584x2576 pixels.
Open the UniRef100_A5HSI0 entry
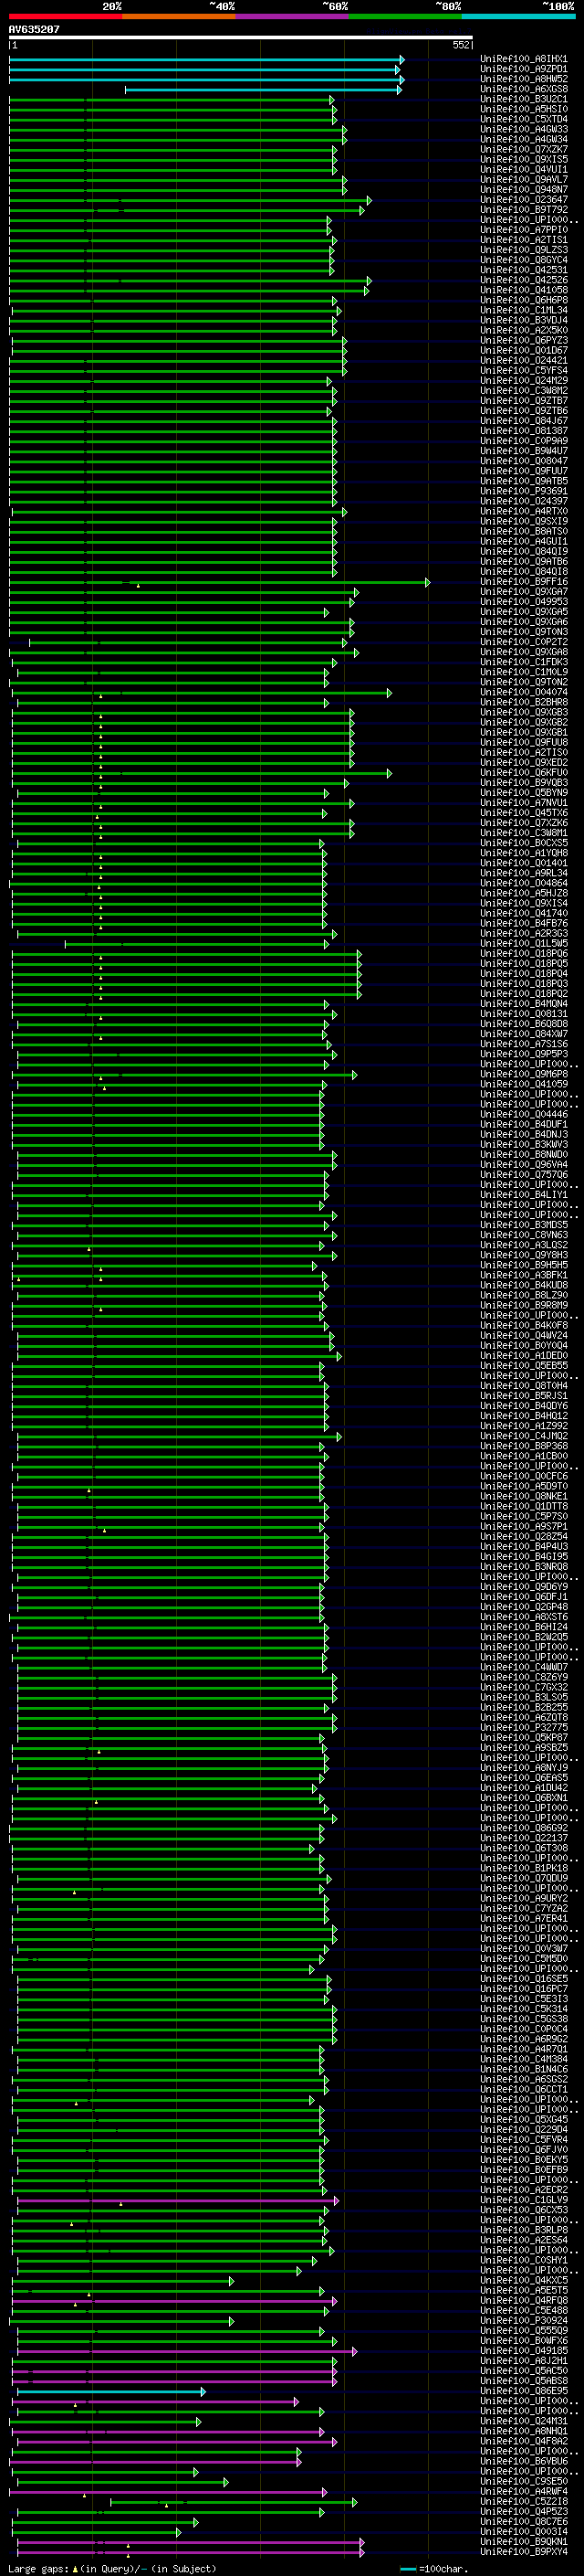[x=524, y=109]
